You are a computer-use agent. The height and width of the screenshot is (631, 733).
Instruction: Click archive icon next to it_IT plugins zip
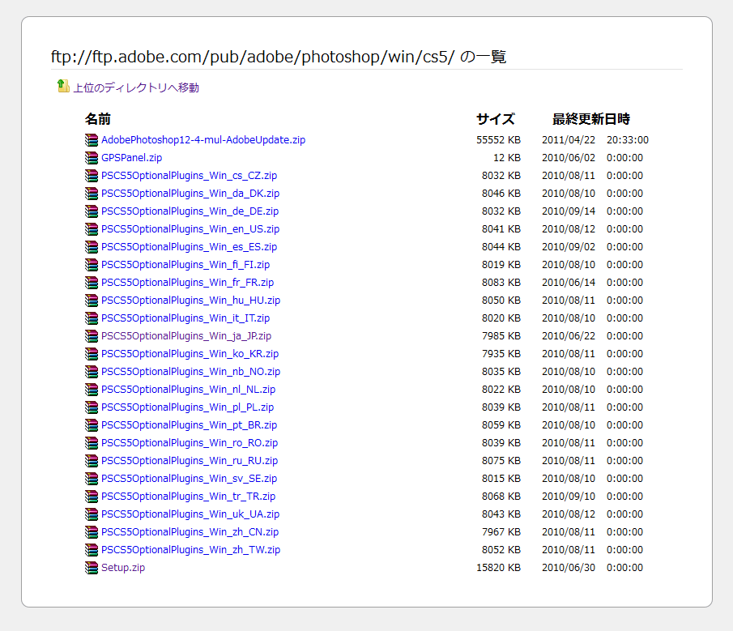pos(92,318)
